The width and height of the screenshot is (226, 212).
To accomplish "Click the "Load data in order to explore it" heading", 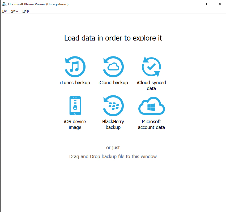I will point(113,38).
